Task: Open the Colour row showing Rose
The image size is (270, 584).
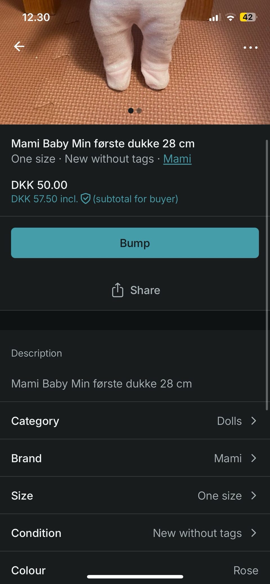Action: 135,570
